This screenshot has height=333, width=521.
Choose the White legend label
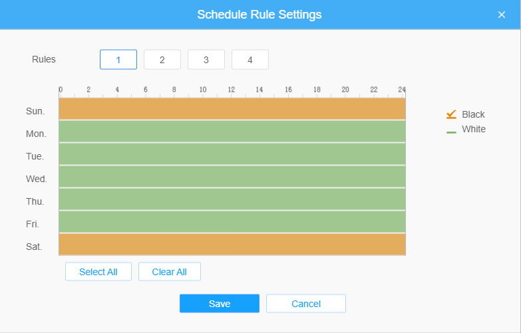pos(474,129)
